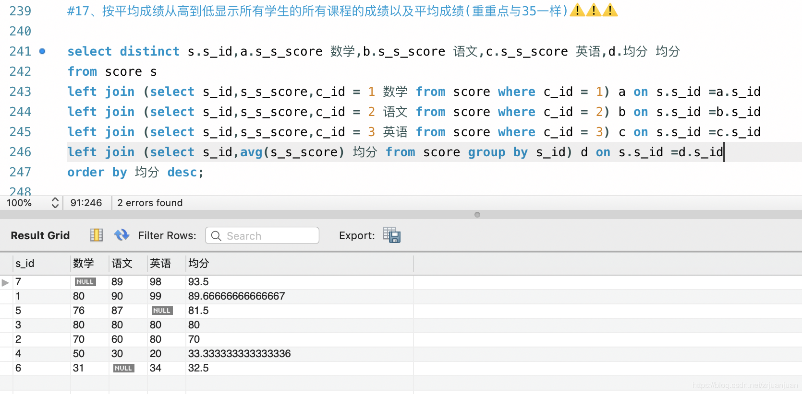Click 'order by' on line 247
The image size is (802, 394).
click(97, 172)
